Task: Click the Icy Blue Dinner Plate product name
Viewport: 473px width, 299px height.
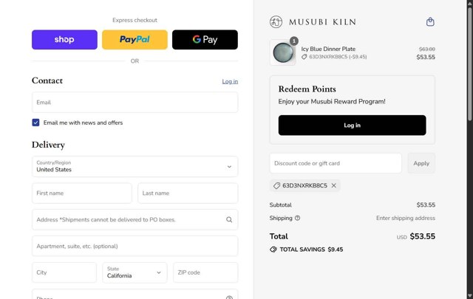Action: click(x=328, y=49)
